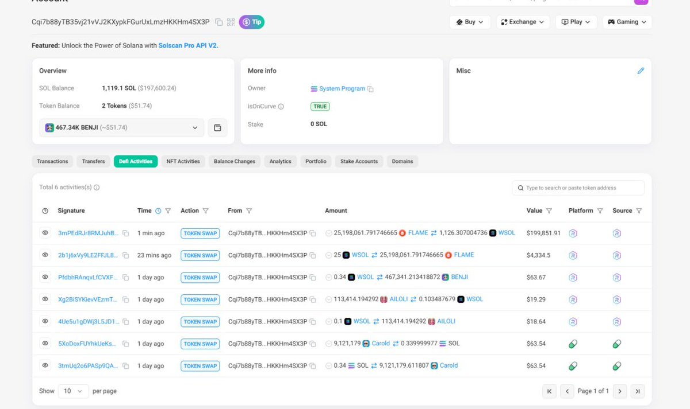
Task: Copy From address in the 1 min ago row
Action: pos(313,233)
